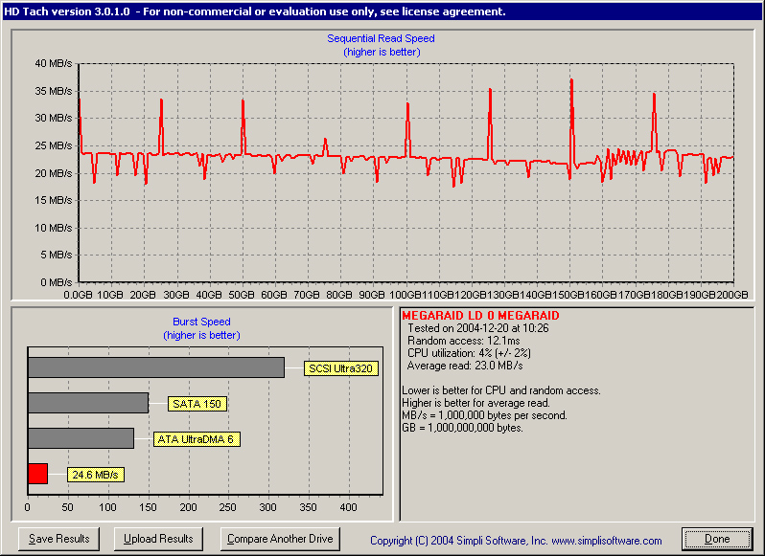Click the 'MB/s = 1,000,000 bytes' note
This screenshot has width=765, height=556.
coord(484,415)
